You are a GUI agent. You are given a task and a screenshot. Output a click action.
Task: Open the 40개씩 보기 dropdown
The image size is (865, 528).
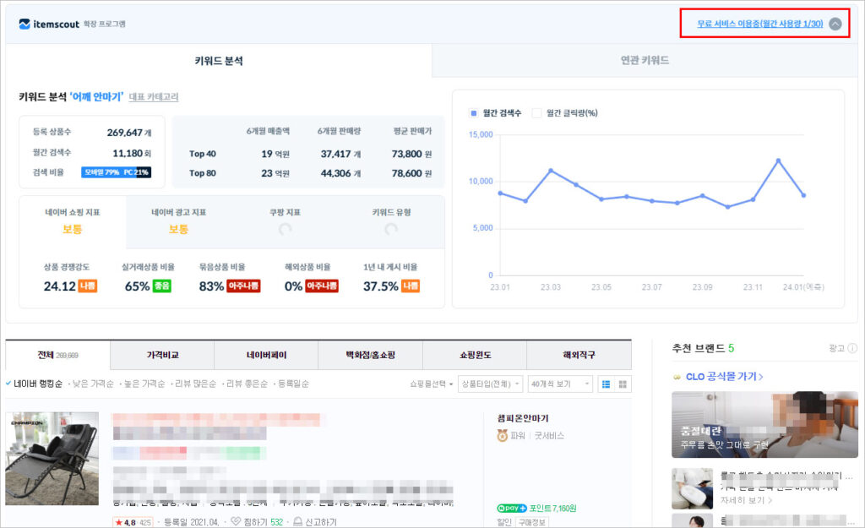559,384
